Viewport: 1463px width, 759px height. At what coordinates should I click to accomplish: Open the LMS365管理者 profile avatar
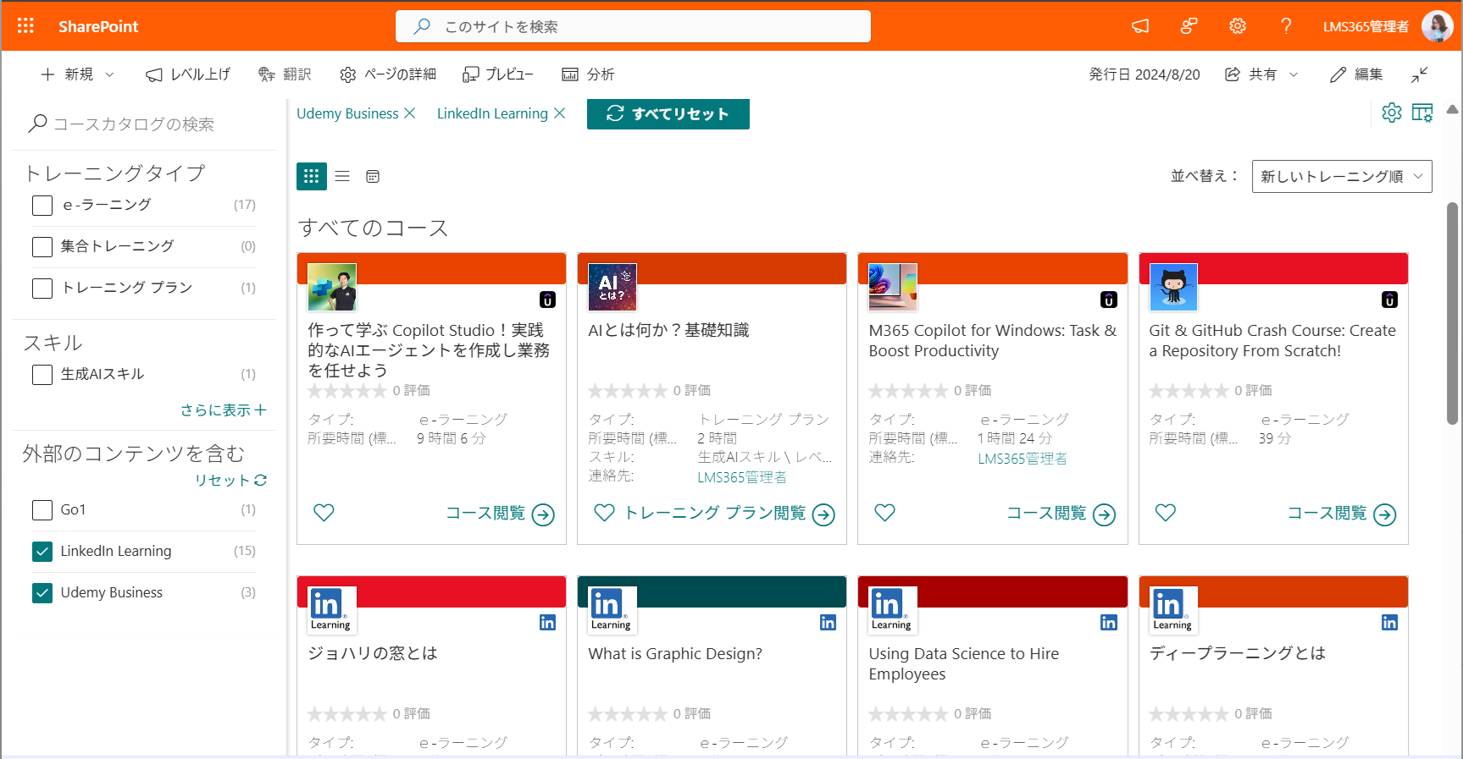tap(1437, 26)
